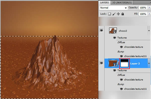Select the choco3 layer 3D thumbnail
151x99 pixels.
click(113, 30)
